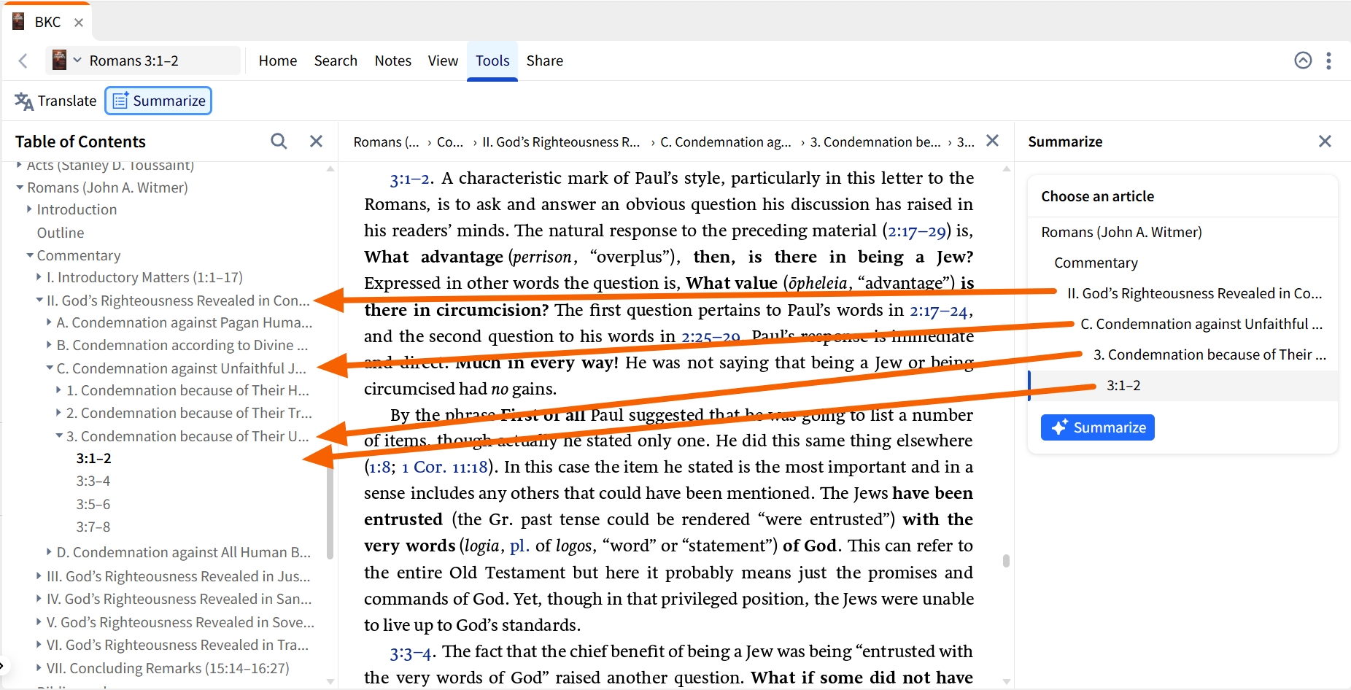The height and width of the screenshot is (690, 1351).
Task: Click the Romans 3:1–2 reference box
Action: [143, 61]
